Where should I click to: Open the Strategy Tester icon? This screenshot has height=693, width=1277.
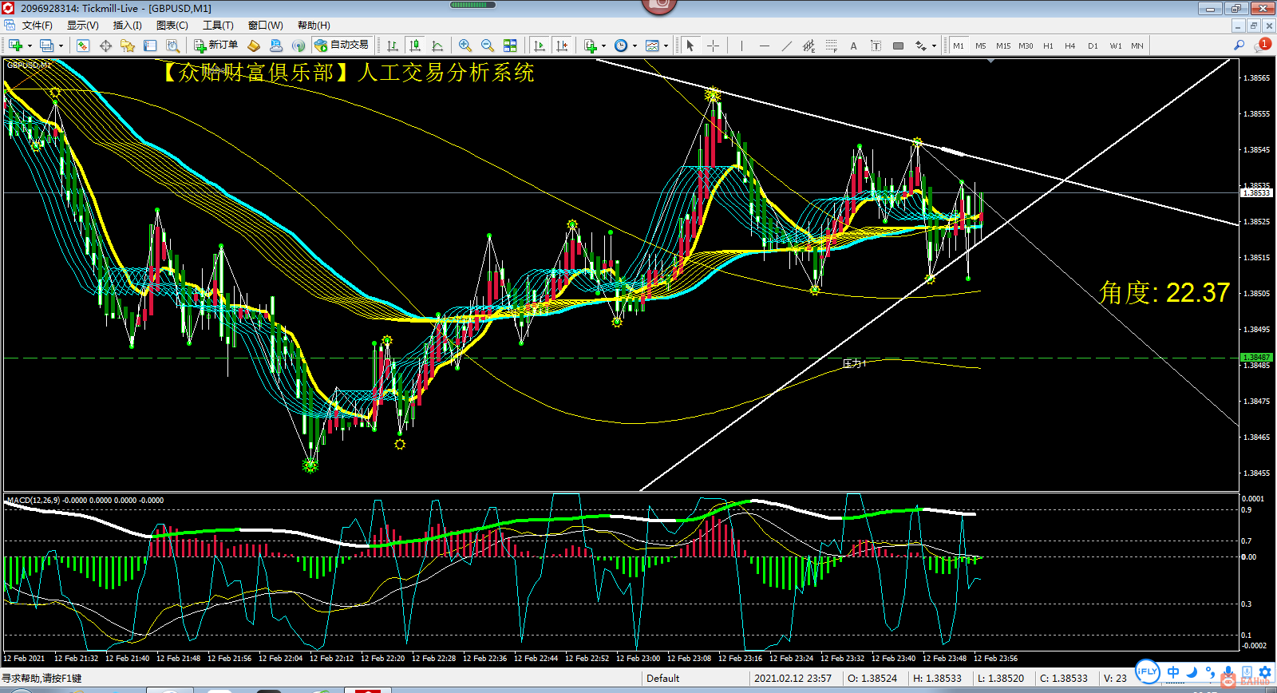coord(172,46)
